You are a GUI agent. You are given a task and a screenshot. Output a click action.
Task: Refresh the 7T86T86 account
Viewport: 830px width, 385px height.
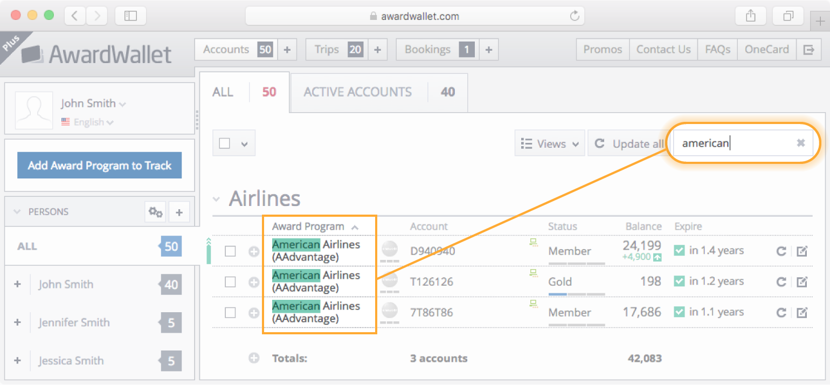pyautogui.click(x=780, y=312)
